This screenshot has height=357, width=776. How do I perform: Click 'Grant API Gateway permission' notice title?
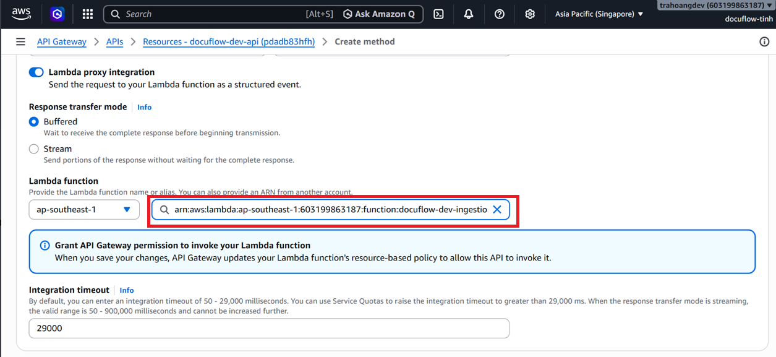pyautogui.click(x=183, y=245)
